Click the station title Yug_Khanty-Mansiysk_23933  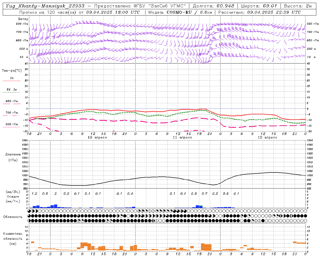[45, 6]
